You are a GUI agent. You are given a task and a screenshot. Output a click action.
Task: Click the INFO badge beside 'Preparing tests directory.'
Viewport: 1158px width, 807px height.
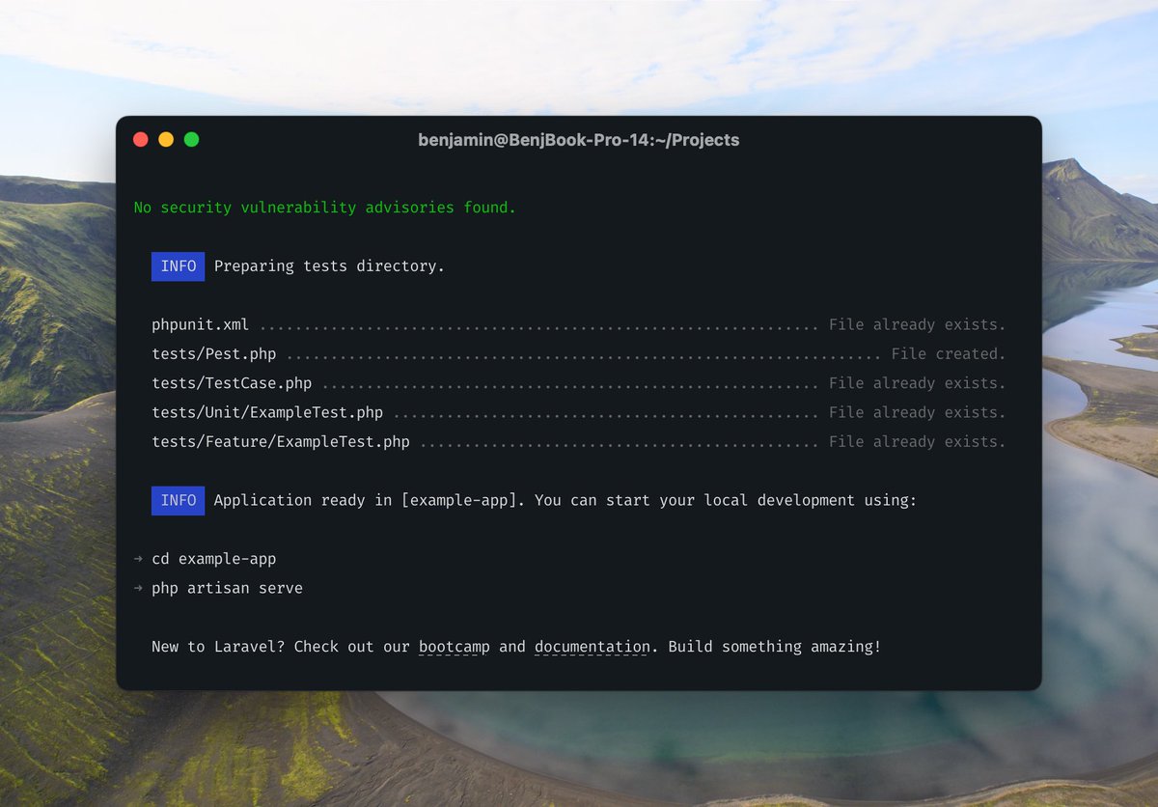pos(178,266)
